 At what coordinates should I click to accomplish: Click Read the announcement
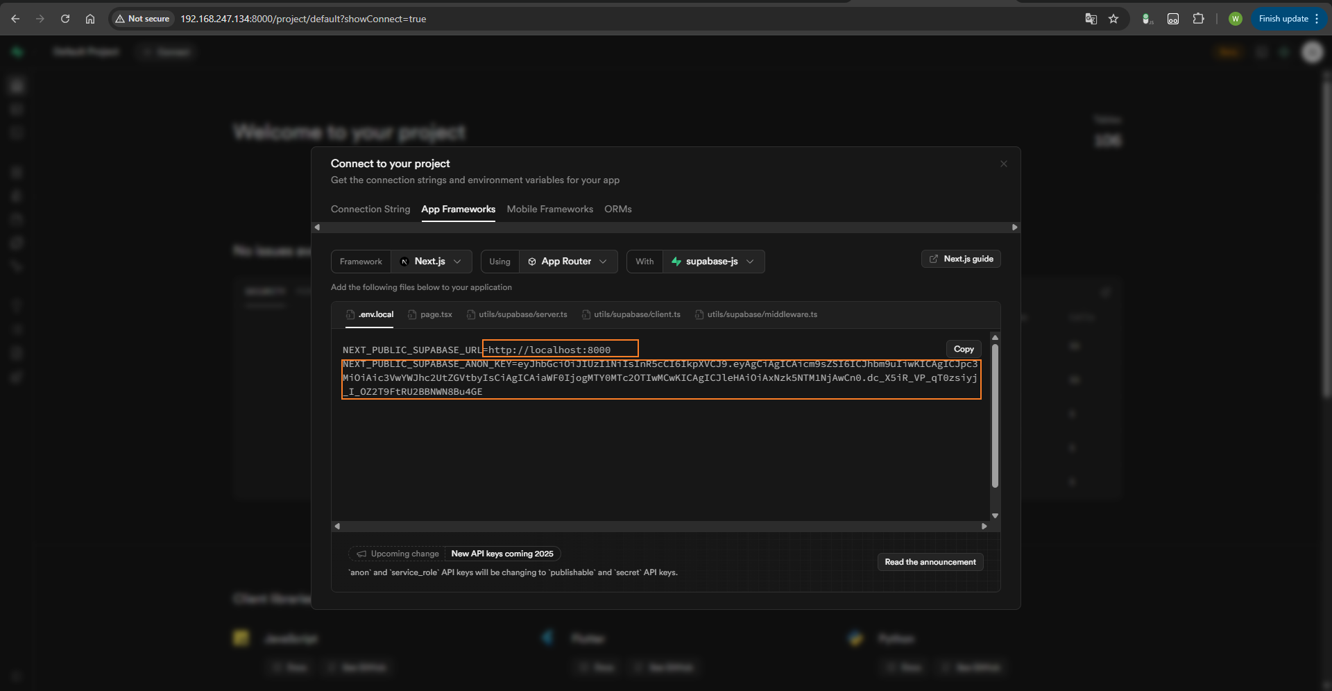click(x=930, y=562)
